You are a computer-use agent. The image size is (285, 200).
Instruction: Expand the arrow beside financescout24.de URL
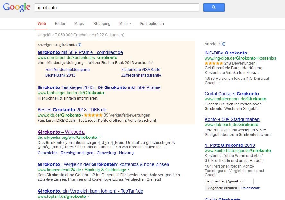coord(129,170)
